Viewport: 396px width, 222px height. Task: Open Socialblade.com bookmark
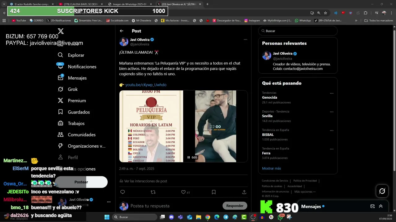[x=117, y=21]
